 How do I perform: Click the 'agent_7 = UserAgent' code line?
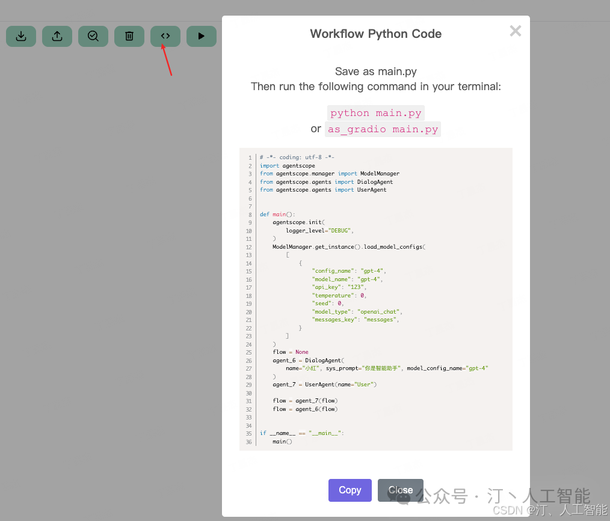[324, 385]
